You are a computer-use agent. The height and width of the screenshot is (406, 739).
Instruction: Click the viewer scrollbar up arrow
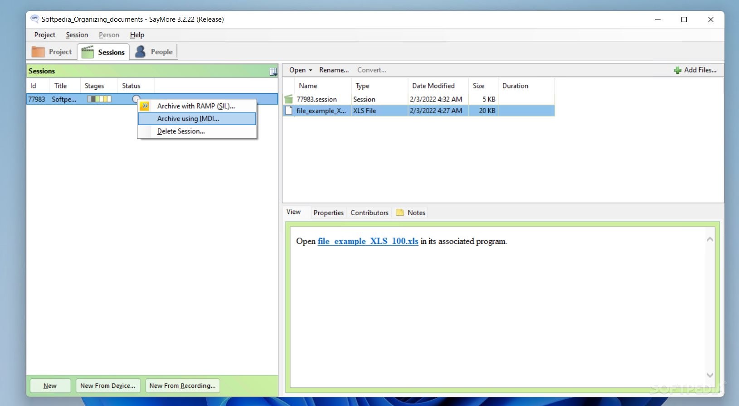(710, 239)
